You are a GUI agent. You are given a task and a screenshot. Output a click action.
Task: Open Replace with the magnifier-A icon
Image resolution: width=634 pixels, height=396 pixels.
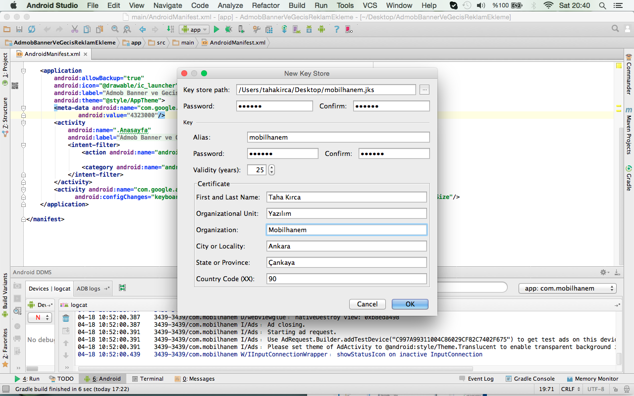127,29
